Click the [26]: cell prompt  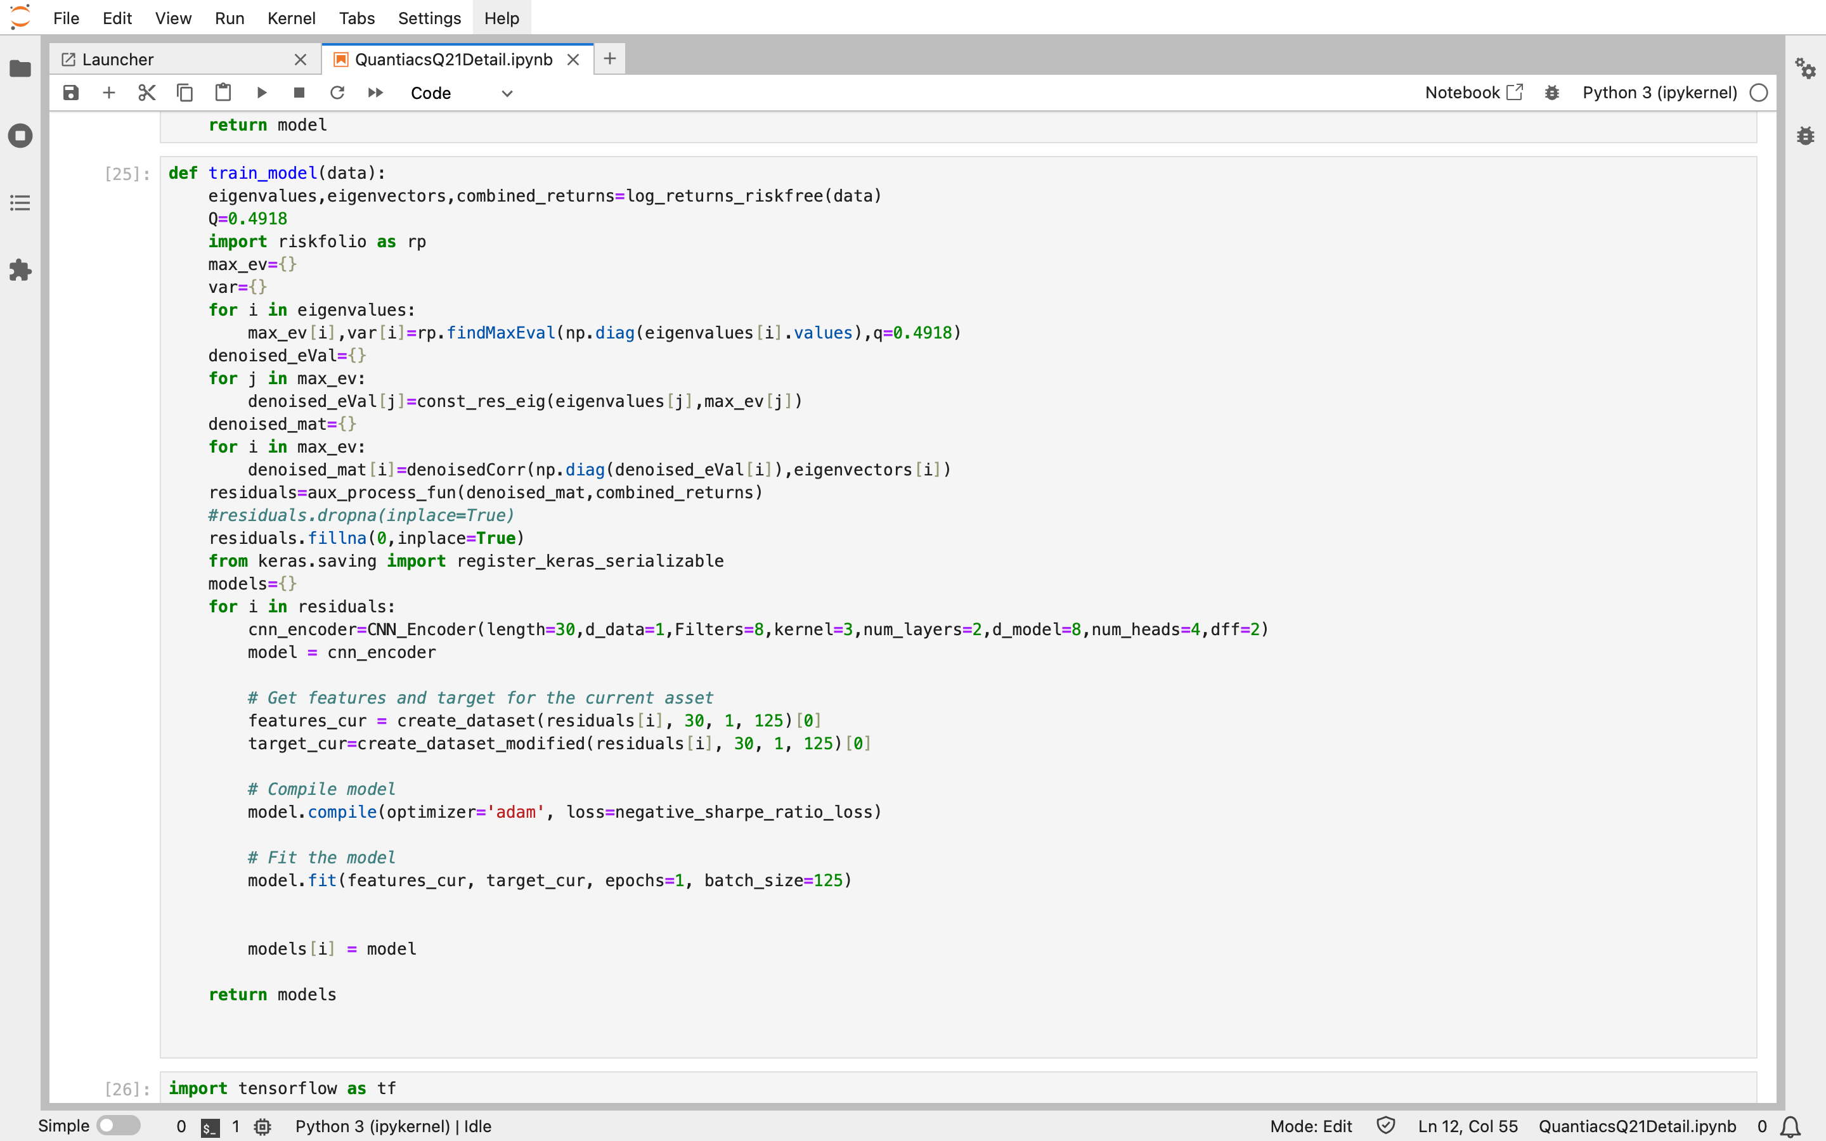[x=127, y=1089]
